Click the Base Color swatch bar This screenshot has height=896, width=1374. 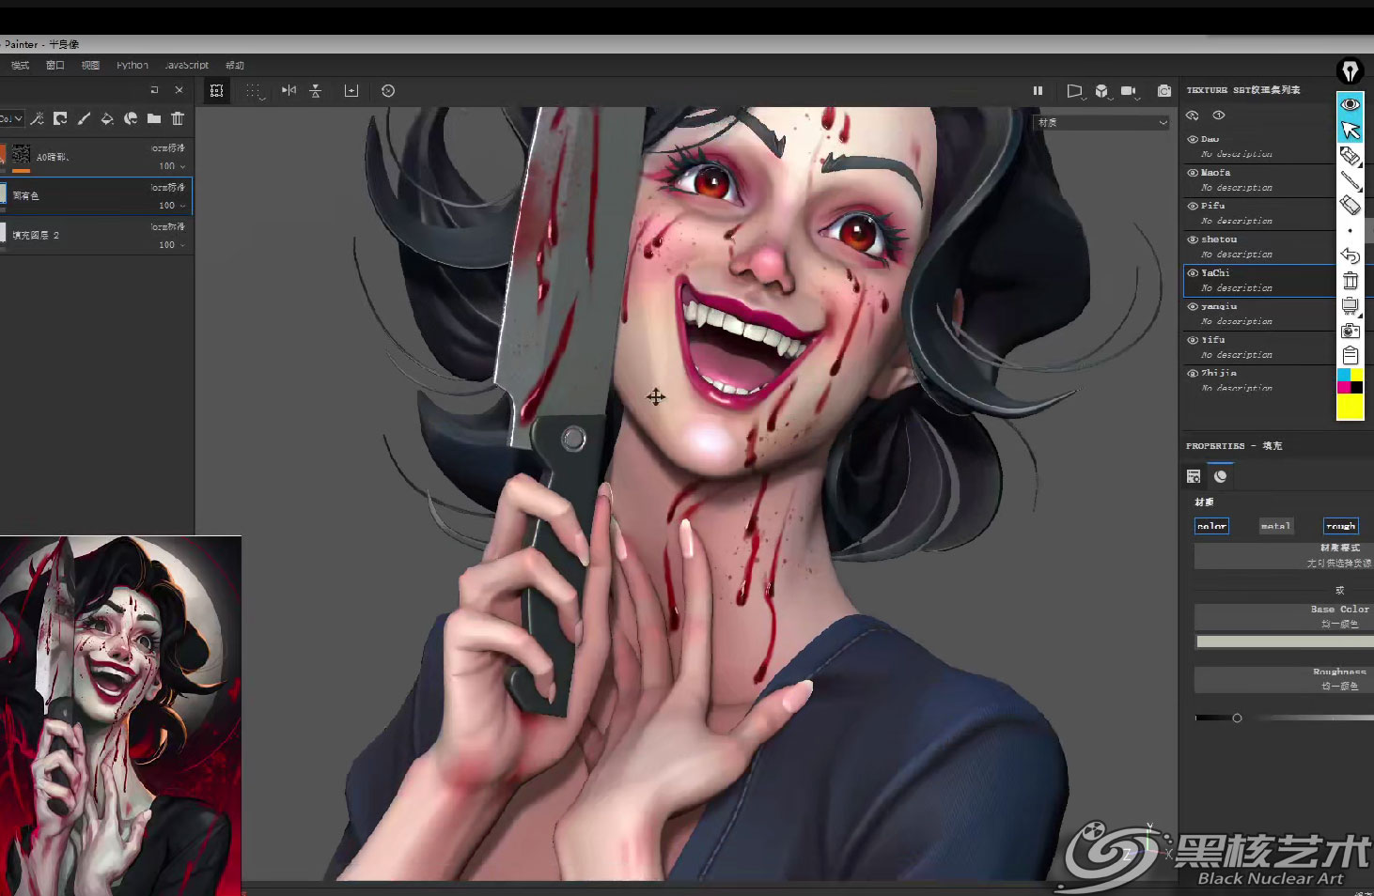click(1283, 641)
